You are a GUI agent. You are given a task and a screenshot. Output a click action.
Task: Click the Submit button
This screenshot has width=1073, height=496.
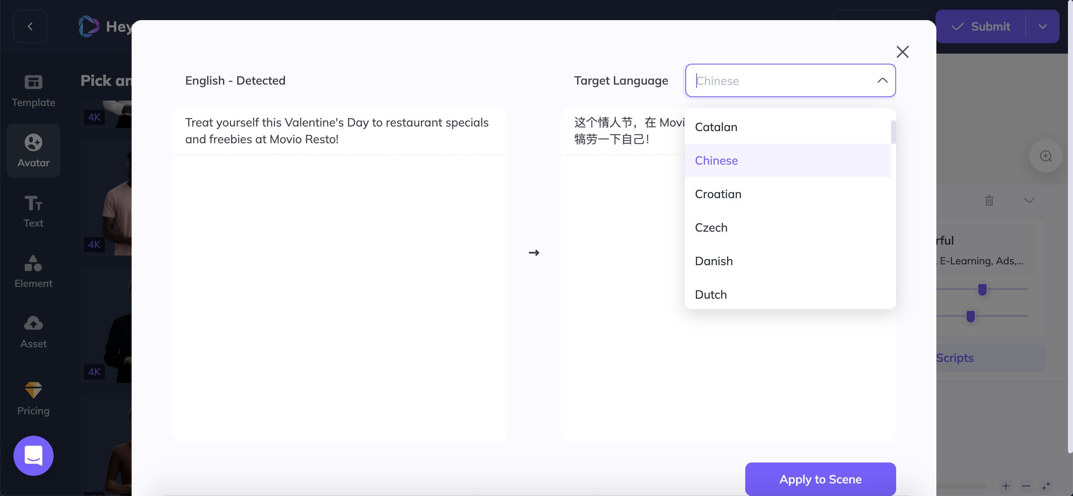point(981,26)
